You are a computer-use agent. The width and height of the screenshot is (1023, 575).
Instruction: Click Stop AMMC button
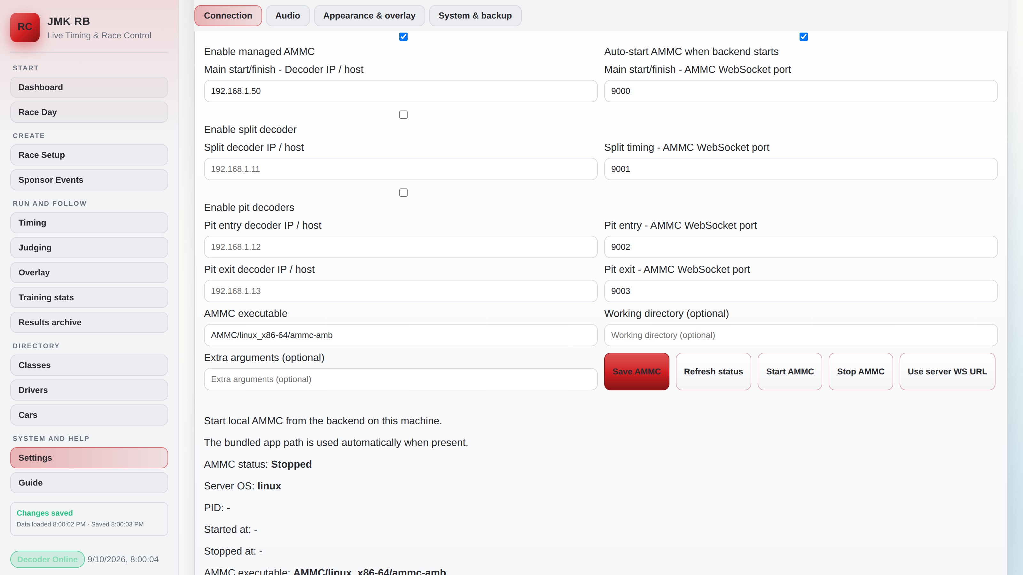[861, 372]
